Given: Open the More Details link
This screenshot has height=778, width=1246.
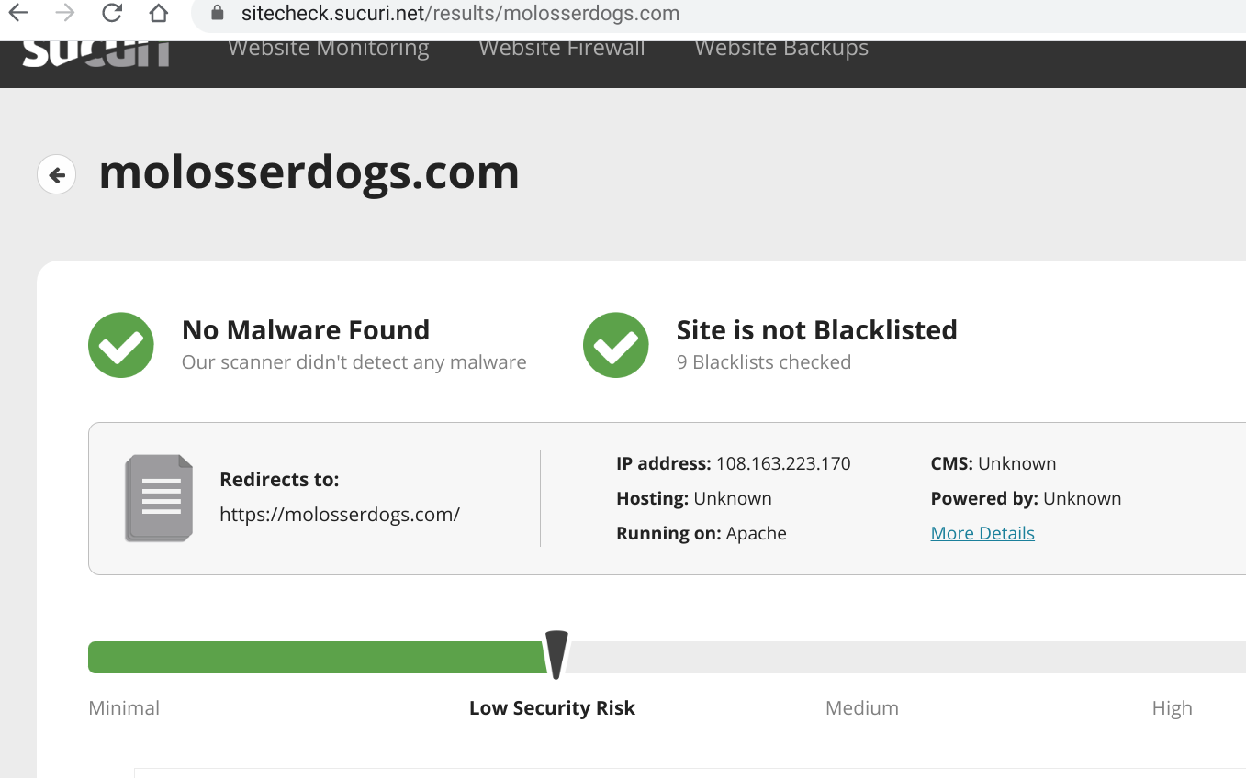Looking at the screenshot, I should [x=982, y=533].
